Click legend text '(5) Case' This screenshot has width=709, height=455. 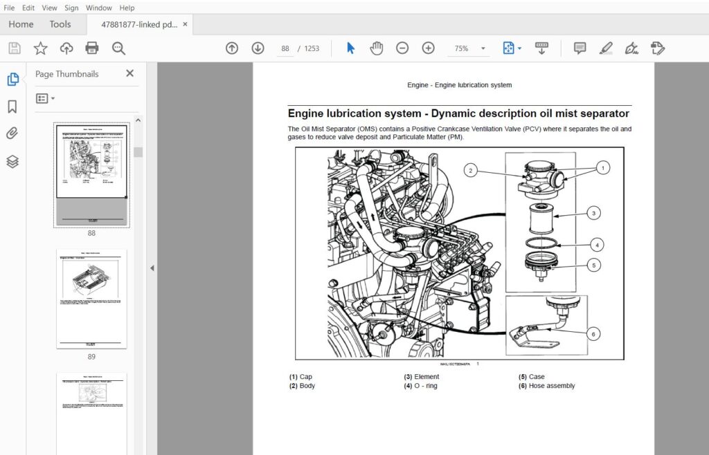coord(531,376)
